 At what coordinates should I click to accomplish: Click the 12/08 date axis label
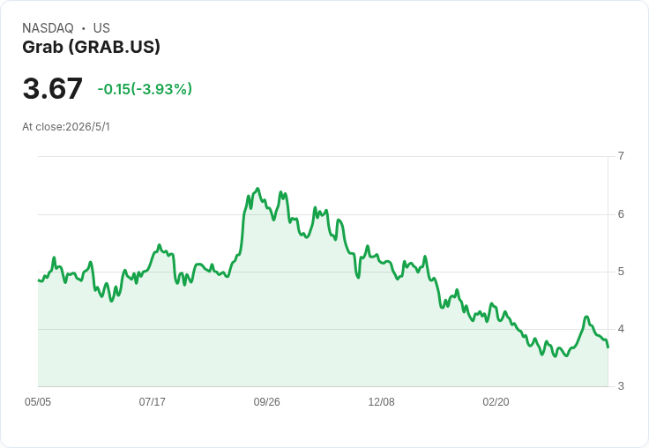tap(381, 401)
